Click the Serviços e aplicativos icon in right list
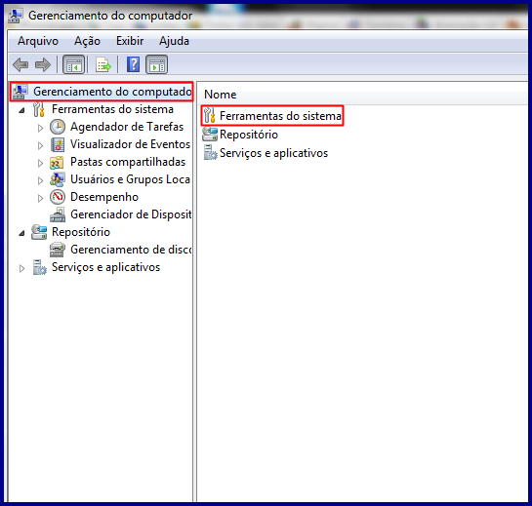532x506 pixels. 210,153
